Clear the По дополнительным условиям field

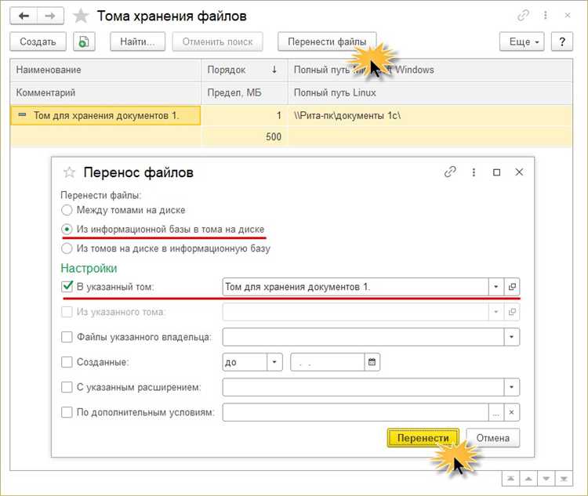point(511,412)
